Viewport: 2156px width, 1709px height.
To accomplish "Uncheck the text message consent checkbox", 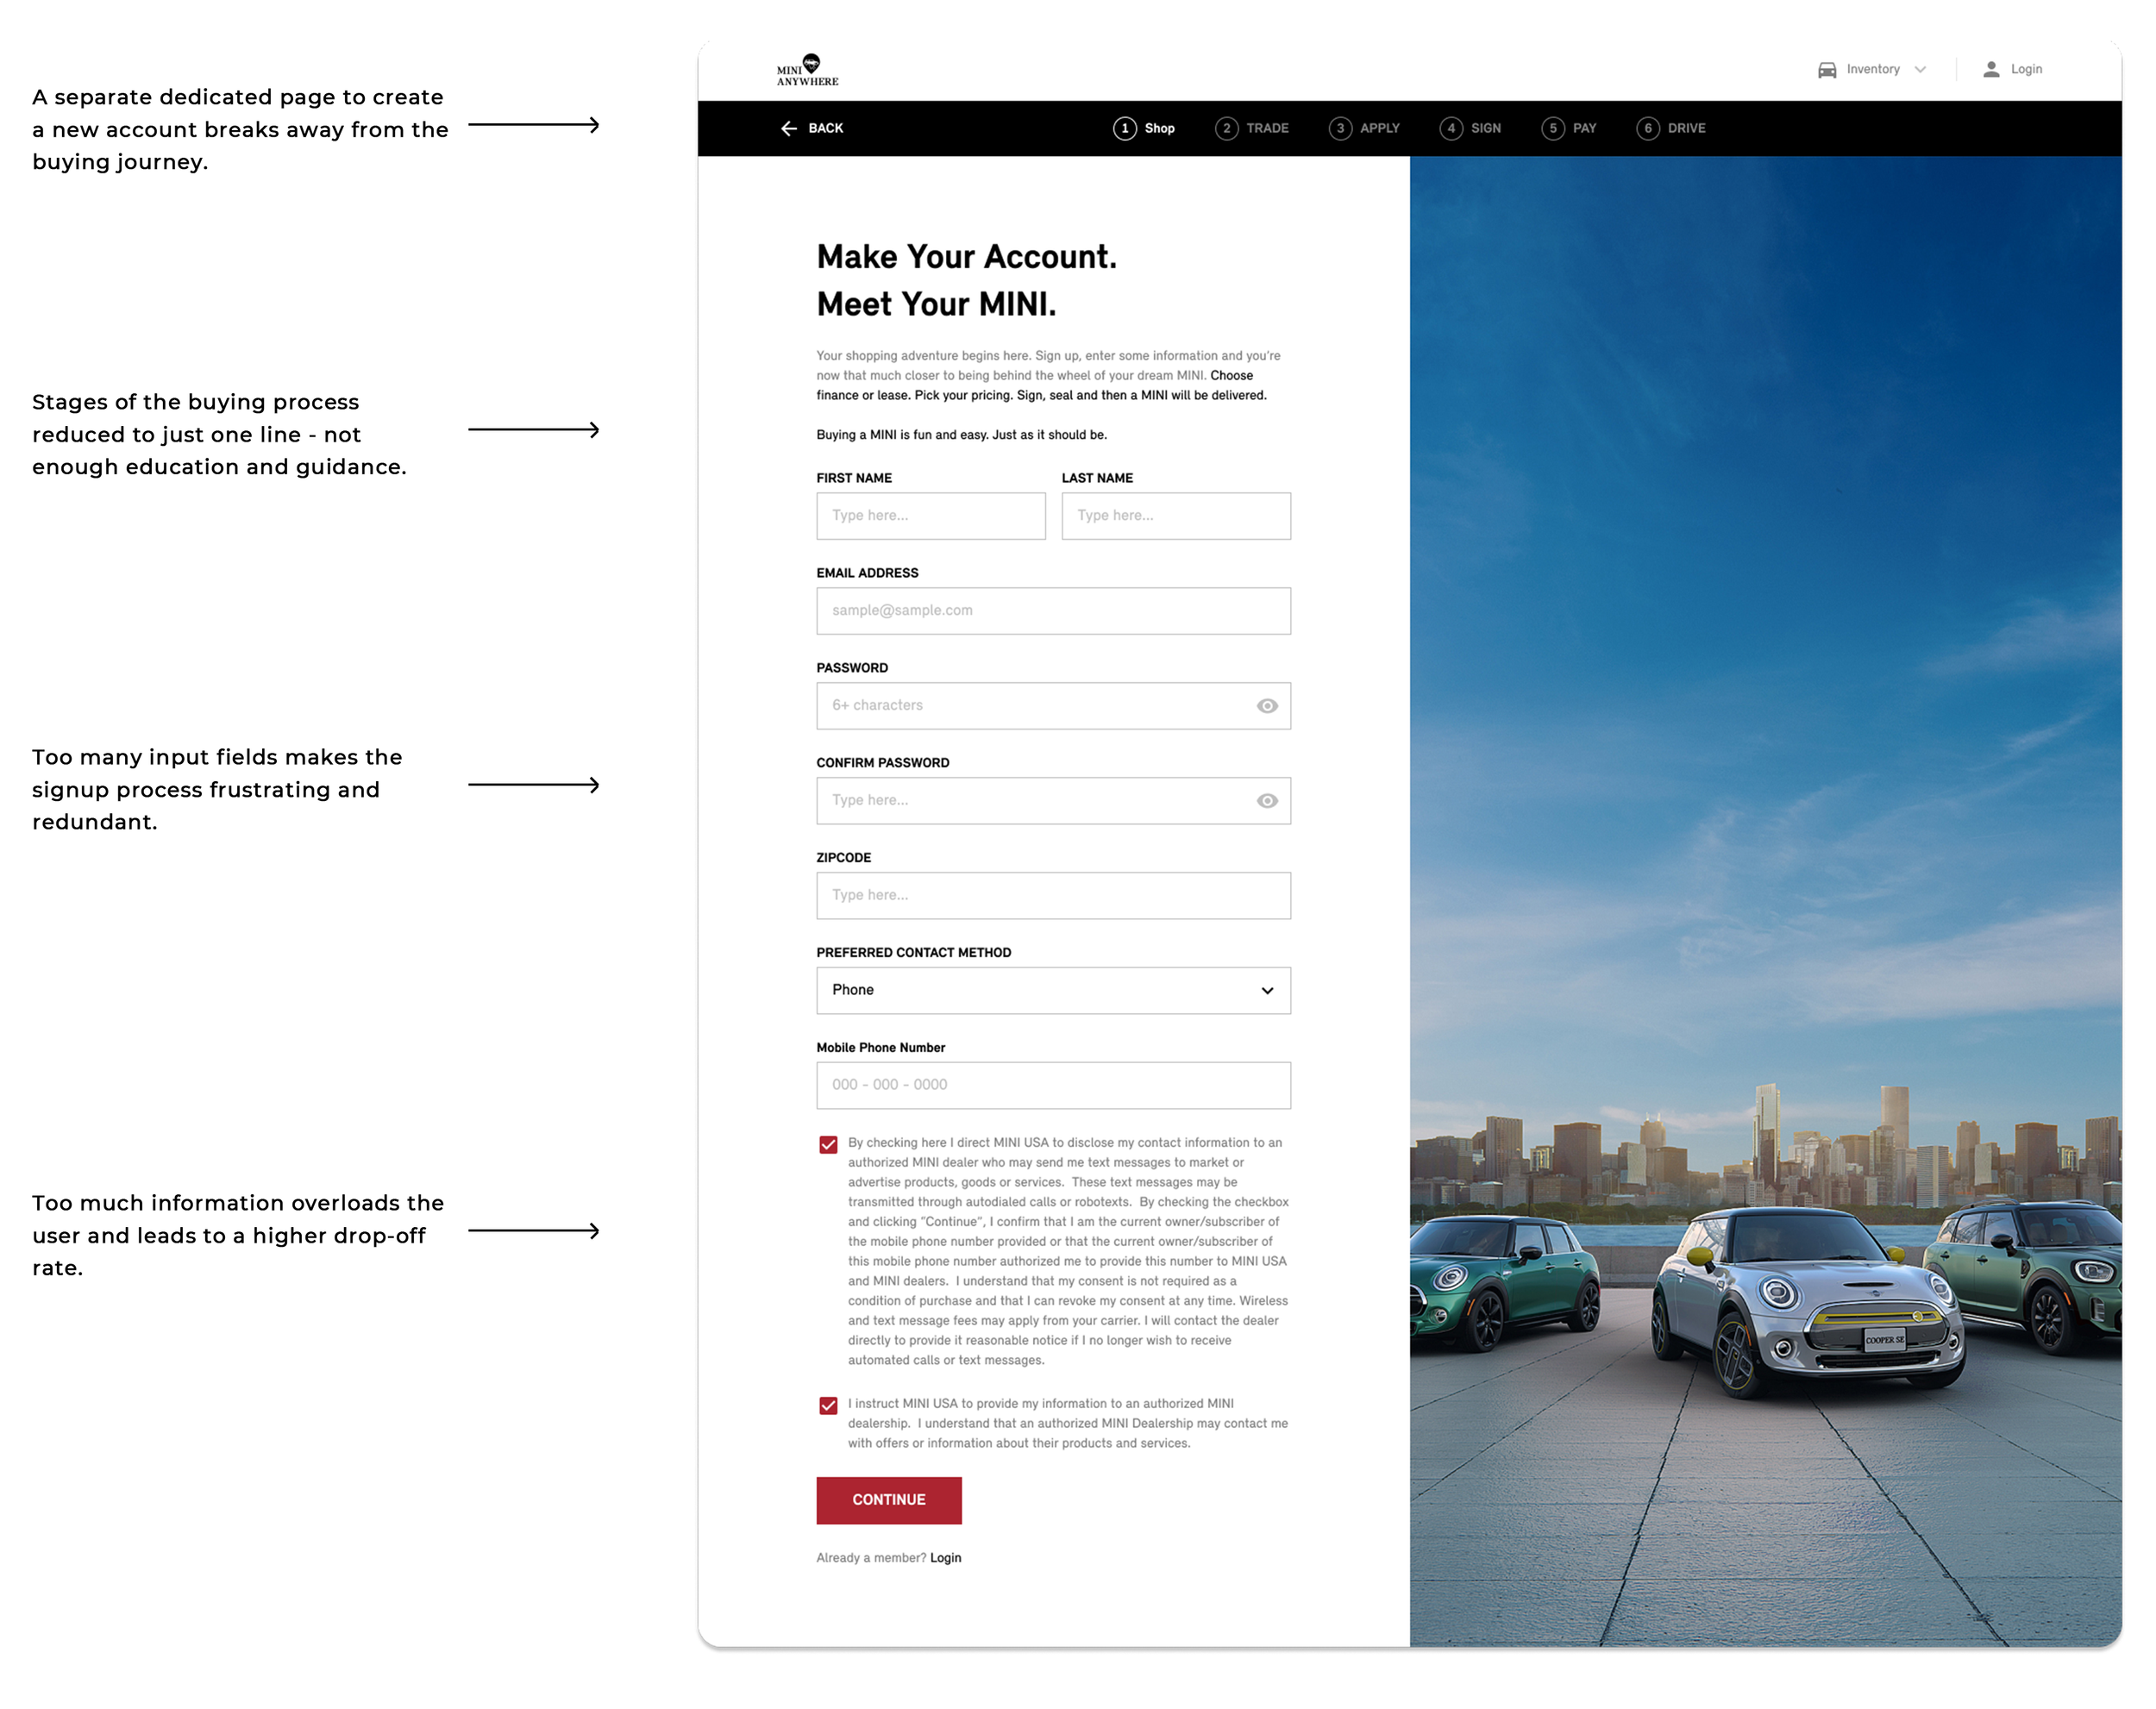I will [828, 1144].
